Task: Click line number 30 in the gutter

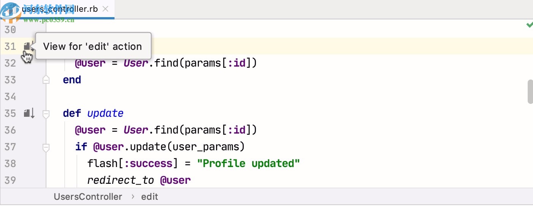Action: pos(10,30)
